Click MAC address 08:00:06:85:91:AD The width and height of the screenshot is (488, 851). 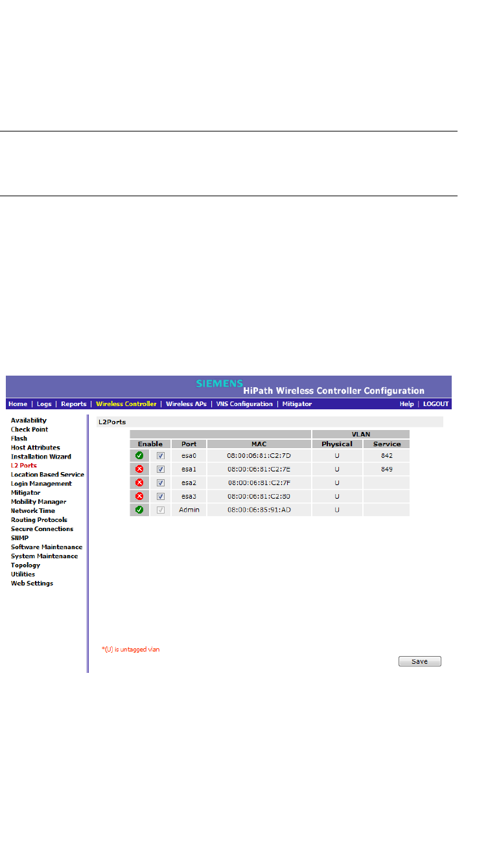pos(259,510)
